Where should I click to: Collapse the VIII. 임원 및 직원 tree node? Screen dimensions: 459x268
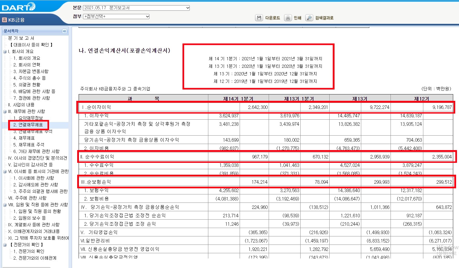pyautogui.click(x=5, y=205)
